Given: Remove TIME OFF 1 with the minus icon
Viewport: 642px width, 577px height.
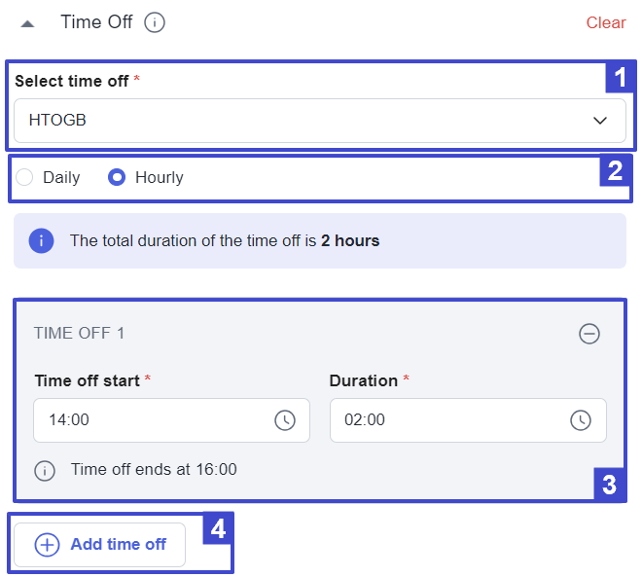Looking at the screenshot, I should tap(589, 334).
